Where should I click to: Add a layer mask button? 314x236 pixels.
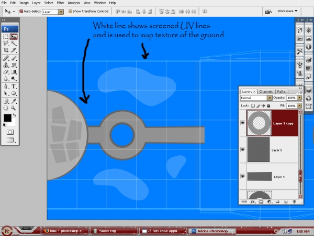[x=261, y=201]
